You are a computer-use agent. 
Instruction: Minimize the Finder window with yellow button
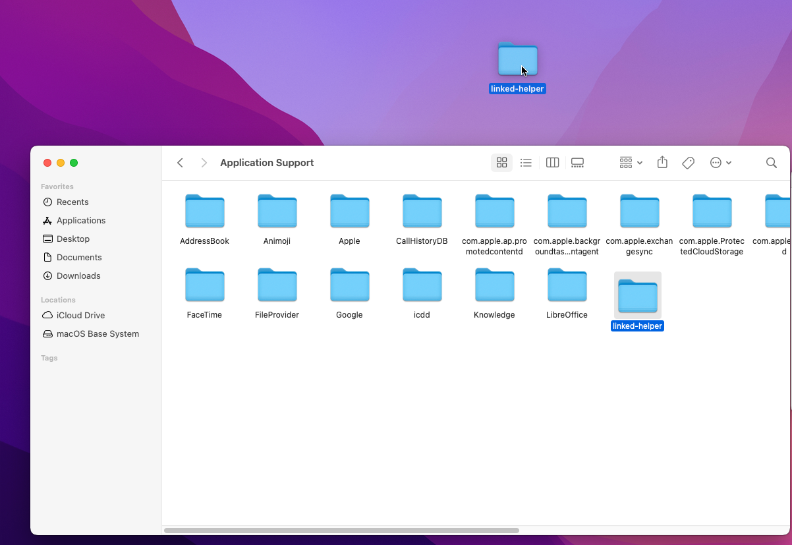coord(61,163)
